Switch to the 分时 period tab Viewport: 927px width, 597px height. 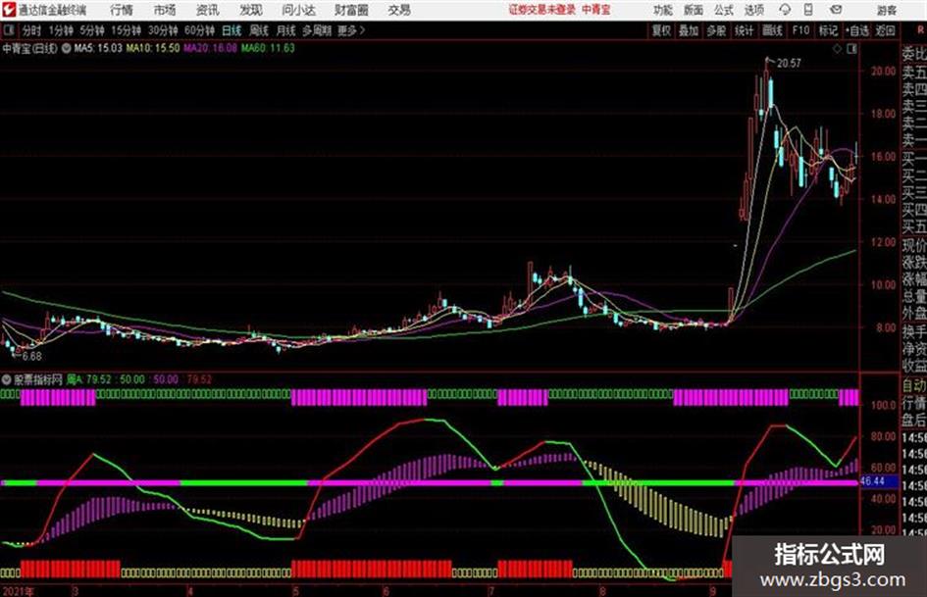31,30
